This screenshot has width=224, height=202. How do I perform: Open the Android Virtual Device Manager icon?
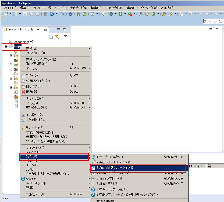(x=85, y=14)
